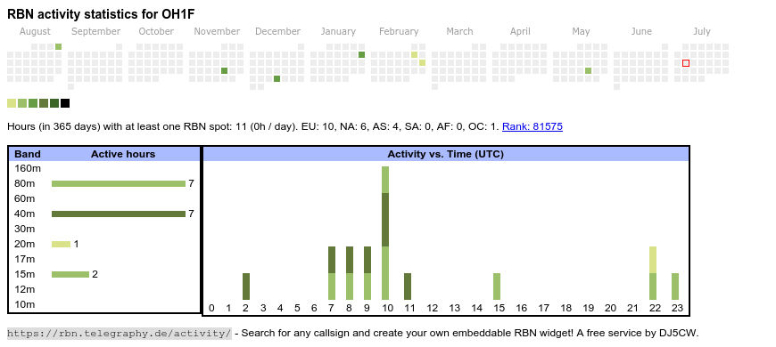Click the hour label '18' on the axis
Screen dimensions: 776x347
pyautogui.click(x=566, y=308)
